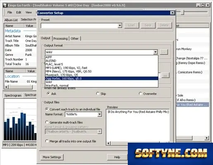Open output format settings ellipsis button
This screenshot has height=165, width=213.
click(x=164, y=52)
